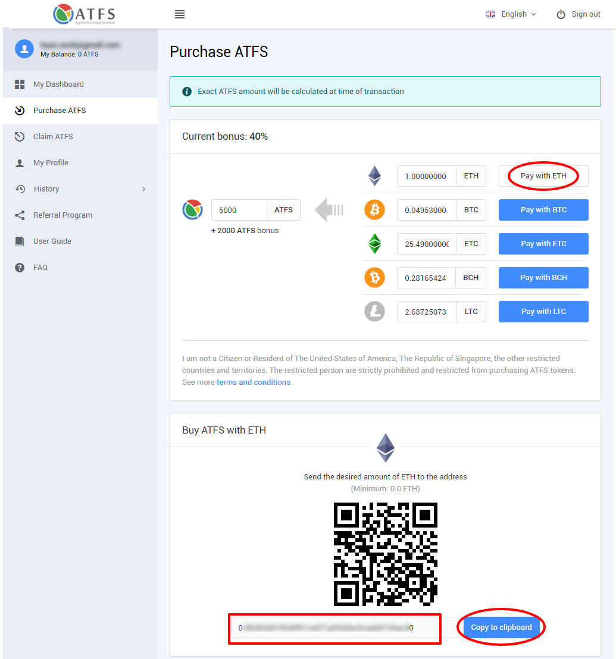Open terms and conditions link

coord(254,382)
